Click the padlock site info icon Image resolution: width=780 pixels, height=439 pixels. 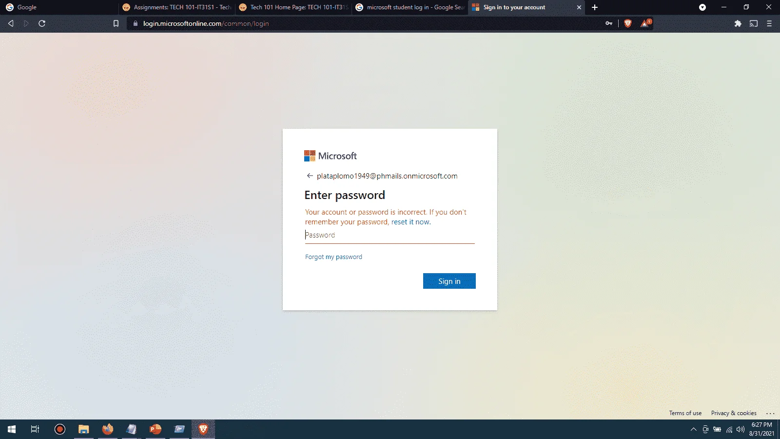pyautogui.click(x=136, y=23)
